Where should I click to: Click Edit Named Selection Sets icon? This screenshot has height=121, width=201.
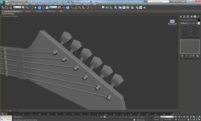coord(88,7)
